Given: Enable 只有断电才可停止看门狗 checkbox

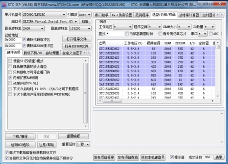Looking at the screenshot, I should pos(10,72).
